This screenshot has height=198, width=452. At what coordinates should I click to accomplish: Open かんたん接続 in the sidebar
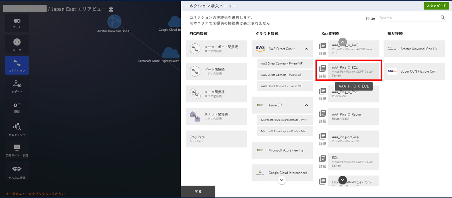pyautogui.click(x=17, y=172)
